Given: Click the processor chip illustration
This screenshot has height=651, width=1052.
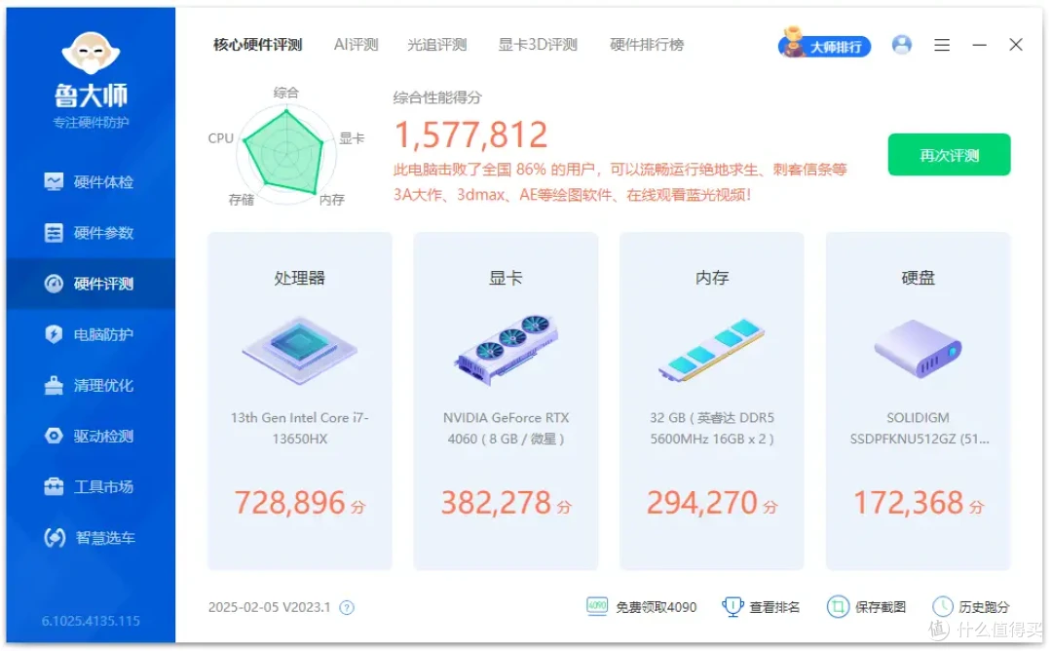Looking at the screenshot, I should [299, 349].
